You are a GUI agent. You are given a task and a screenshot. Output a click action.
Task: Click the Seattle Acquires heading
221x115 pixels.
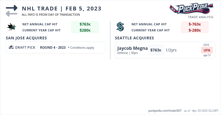[134, 38]
